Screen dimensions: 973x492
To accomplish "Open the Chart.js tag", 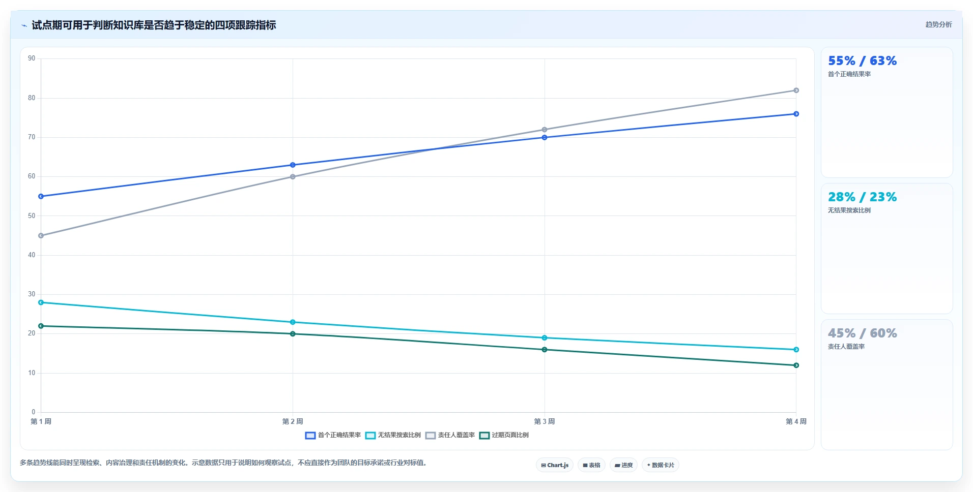I will click(x=555, y=465).
